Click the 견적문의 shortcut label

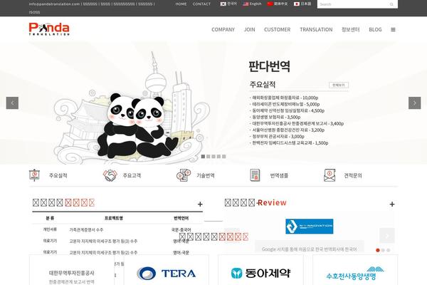click(x=353, y=175)
